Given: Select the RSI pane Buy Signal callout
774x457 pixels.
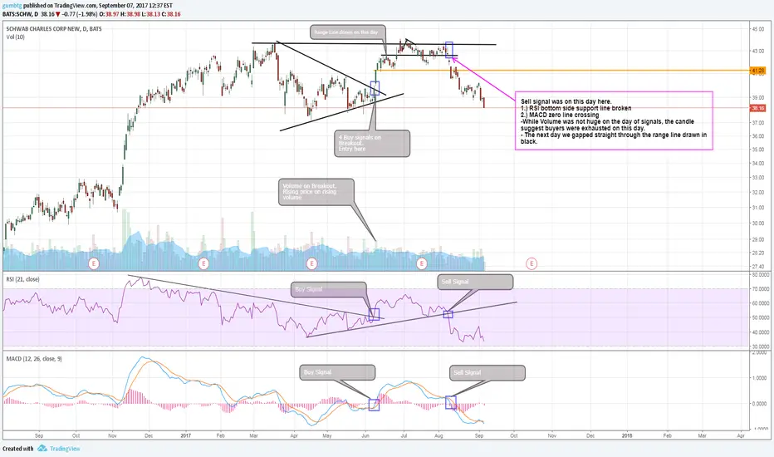Looking at the screenshot, I should pos(329,289).
